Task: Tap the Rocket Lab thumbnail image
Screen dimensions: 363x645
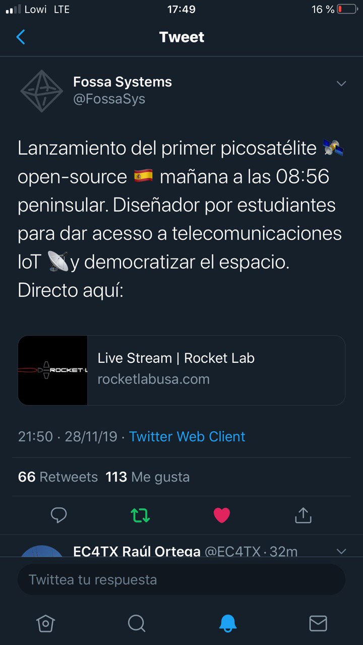Action: 53,370
